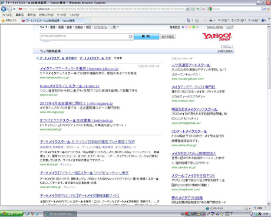
Task: Click the Refresh page icon
Action: (198, 9)
